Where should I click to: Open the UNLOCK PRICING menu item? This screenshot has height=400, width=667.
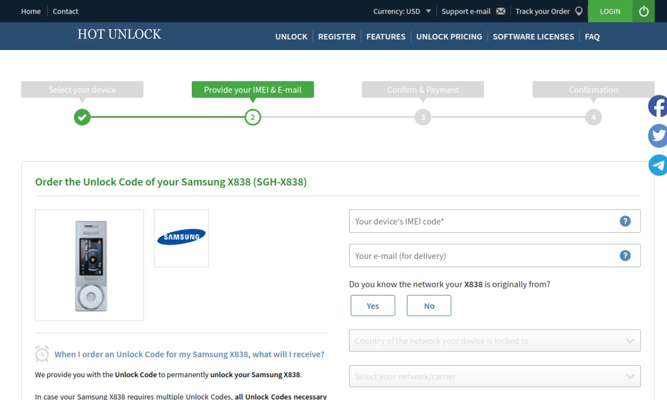pos(449,36)
